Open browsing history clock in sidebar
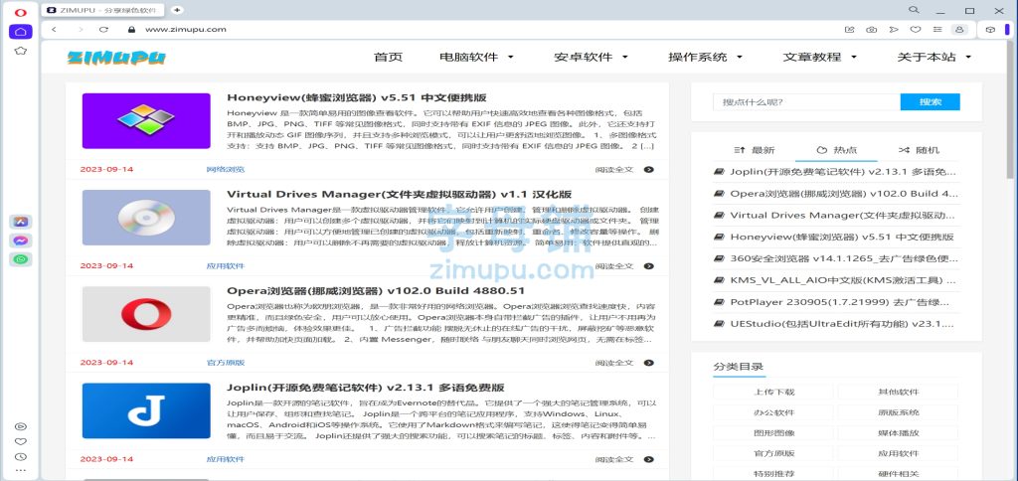Screen dimensions: 1018x481 (21, 456)
